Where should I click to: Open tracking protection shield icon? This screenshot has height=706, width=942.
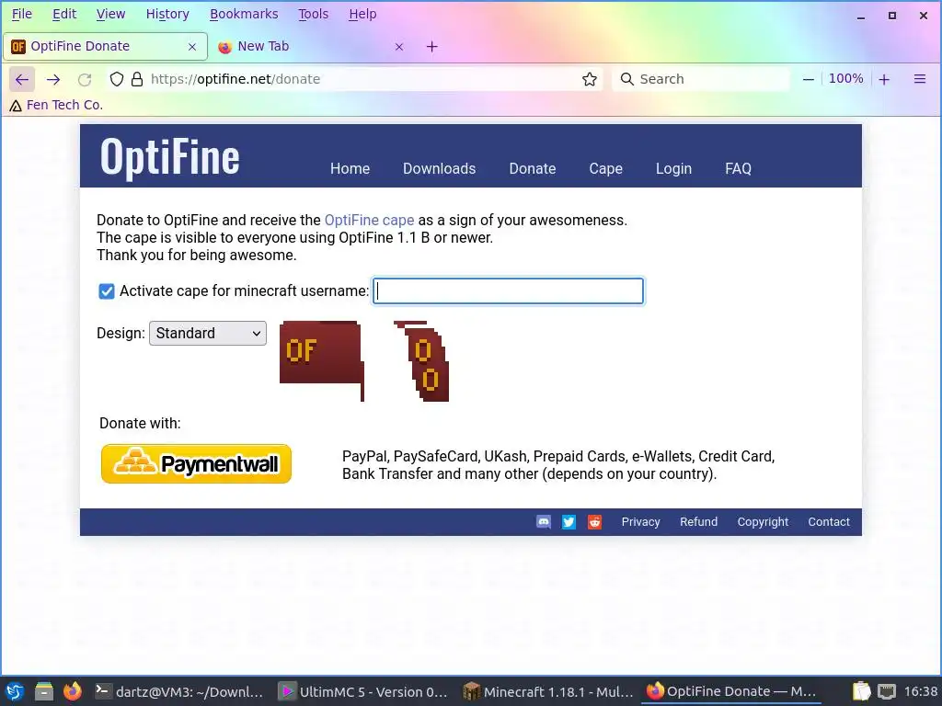[117, 79]
